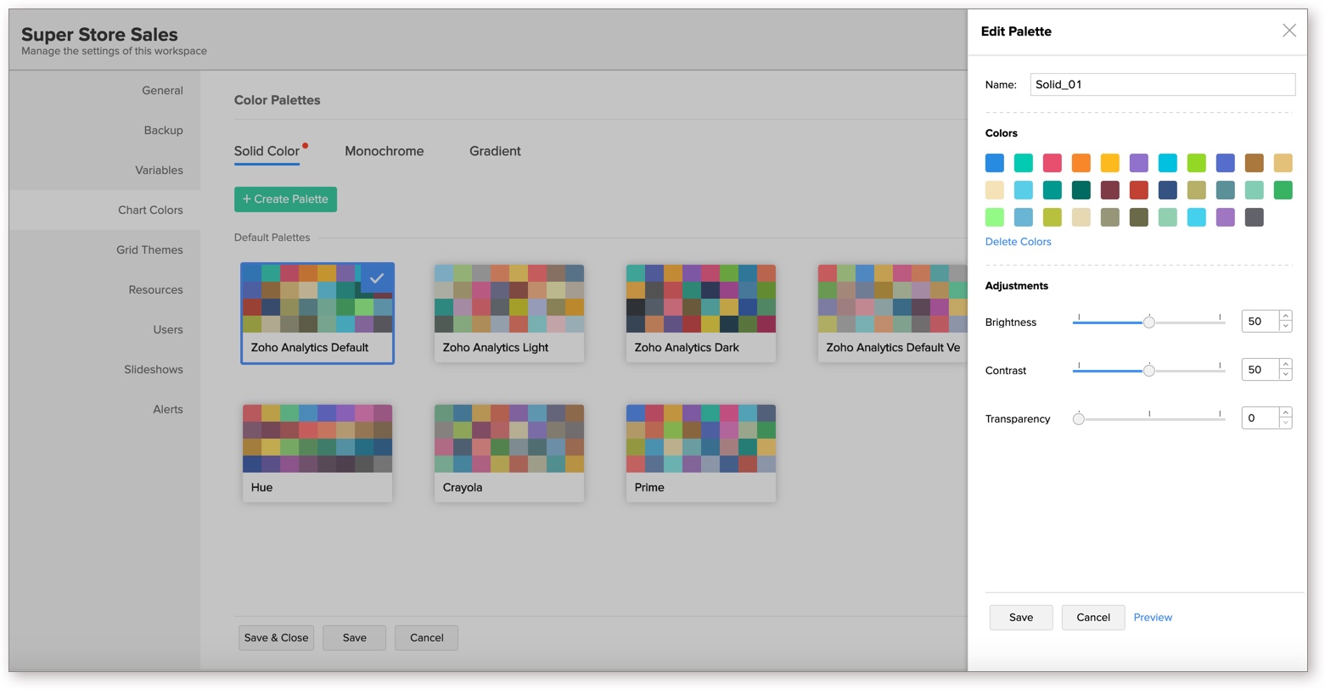1325x689 pixels.
Task: Open the Preview link in panel
Action: tap(1153, 618)
